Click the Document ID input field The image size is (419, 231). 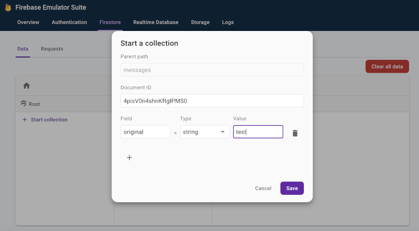coord(212,101)
